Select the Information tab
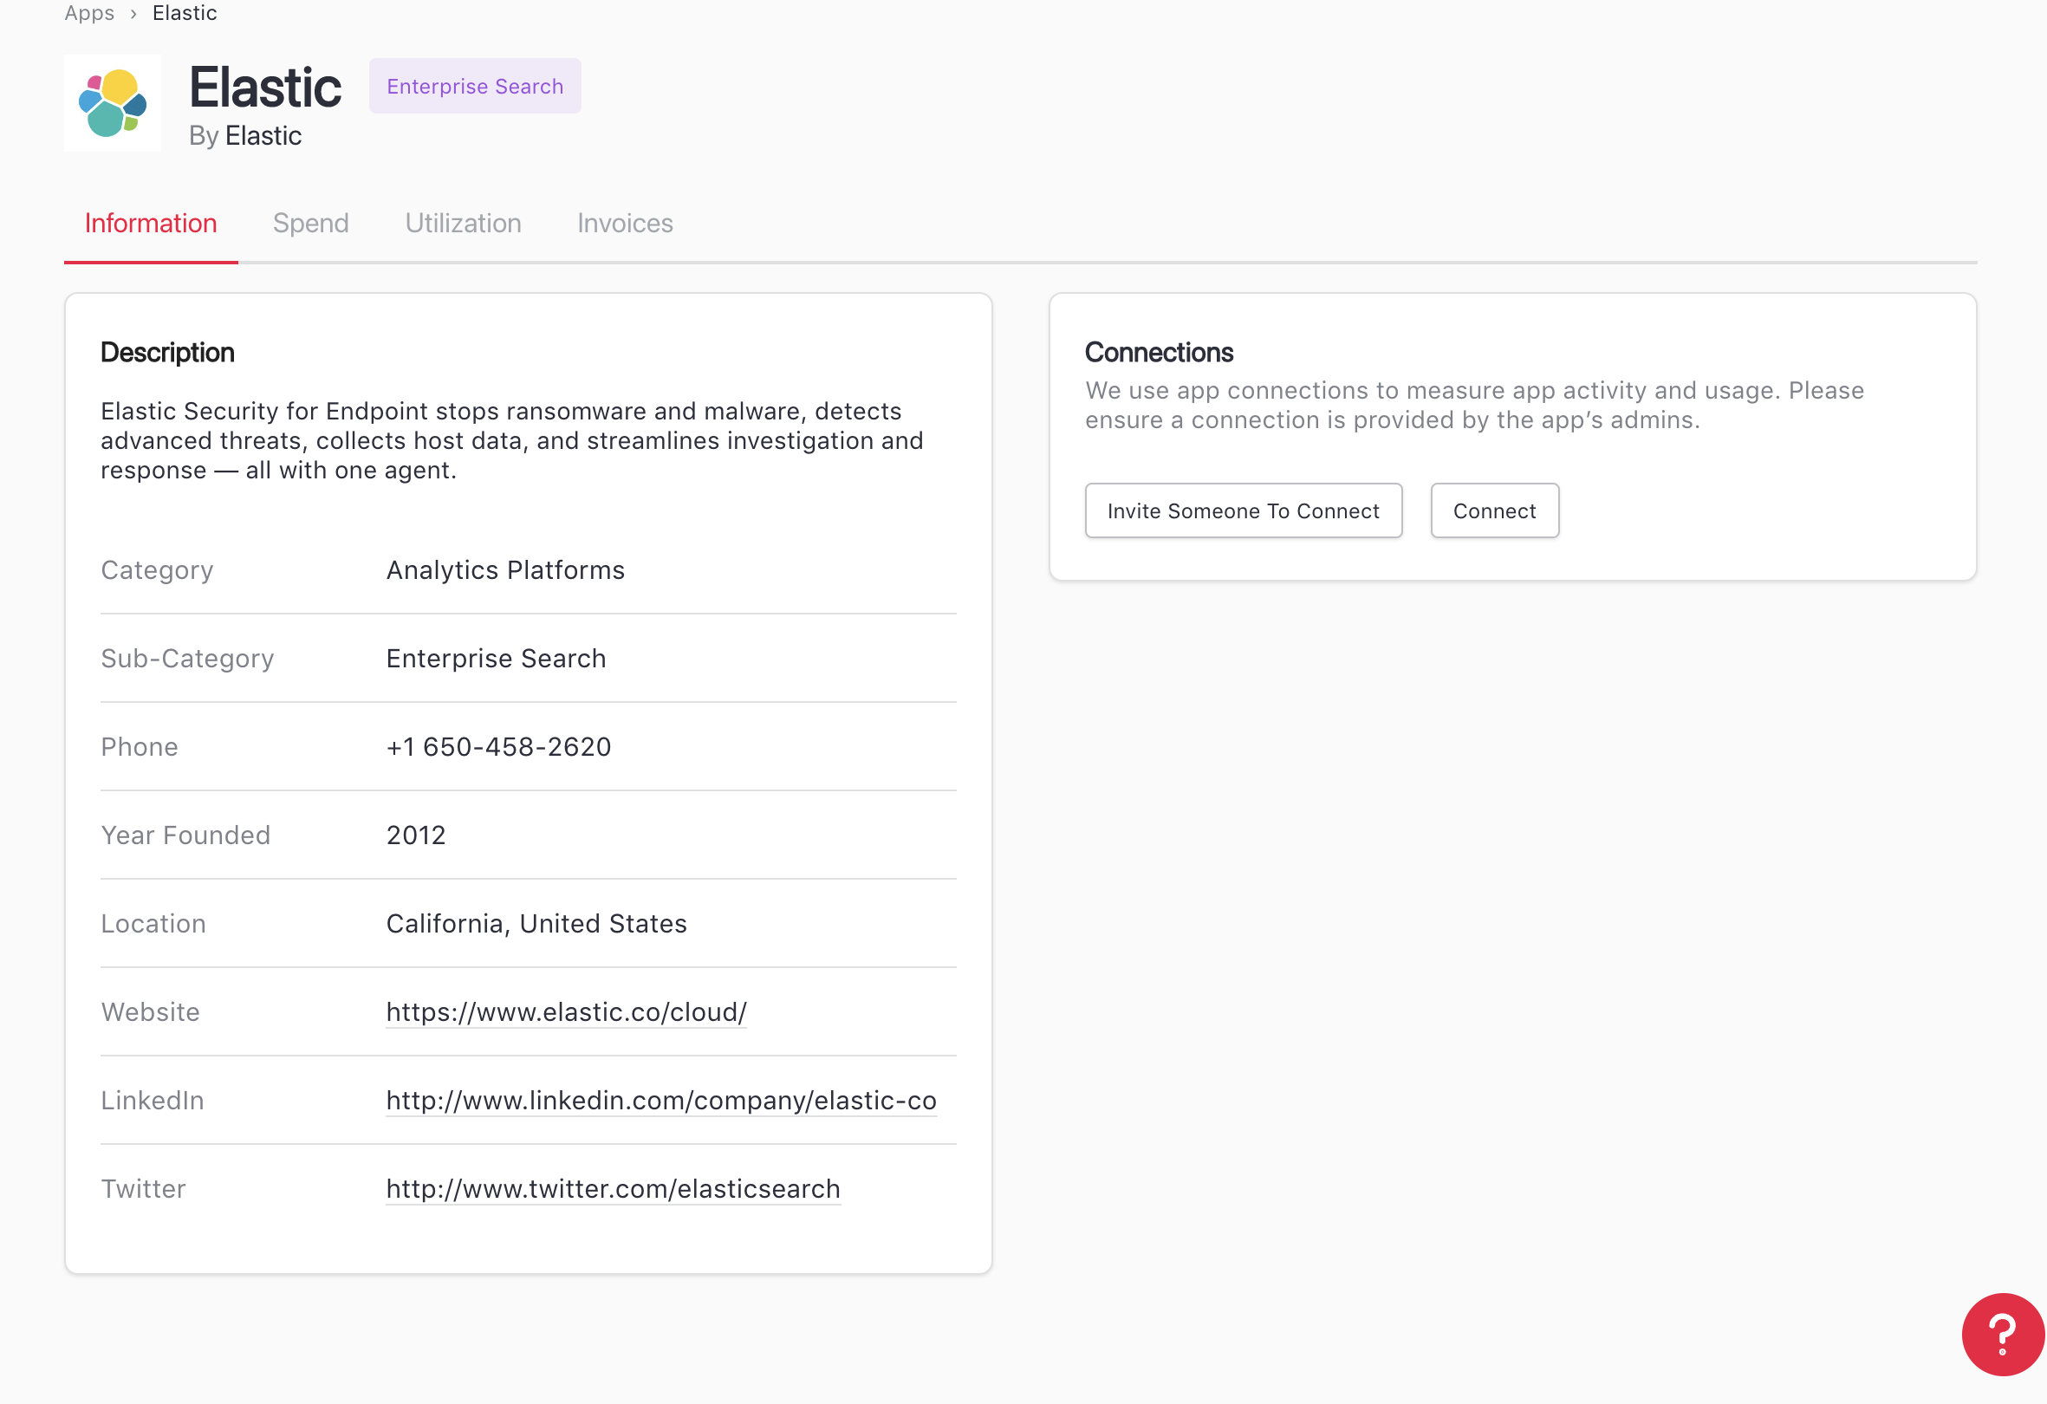Image resolution: width=2047 pixels, height=1404 pixels. click(151, 224)
